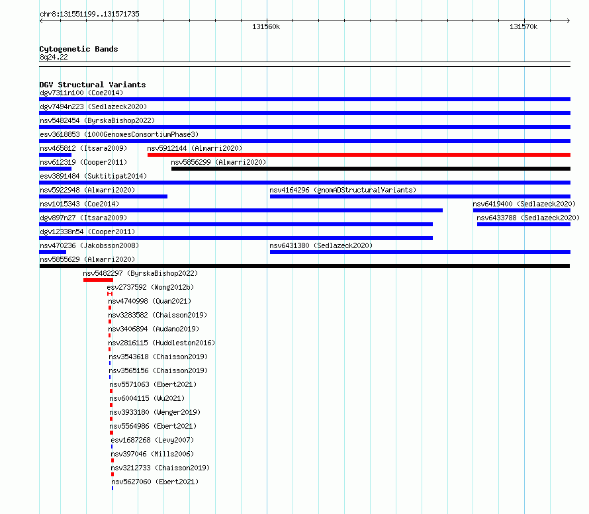Click nsv465812 (Itsara2009) label
The height and width of the screenshot is (514, 589).
coord(83,148)
